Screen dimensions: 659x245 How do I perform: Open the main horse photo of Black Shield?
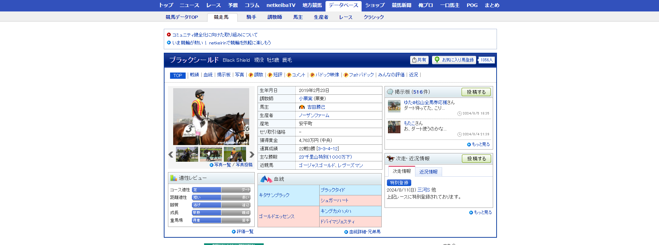(x=211, y=117)
